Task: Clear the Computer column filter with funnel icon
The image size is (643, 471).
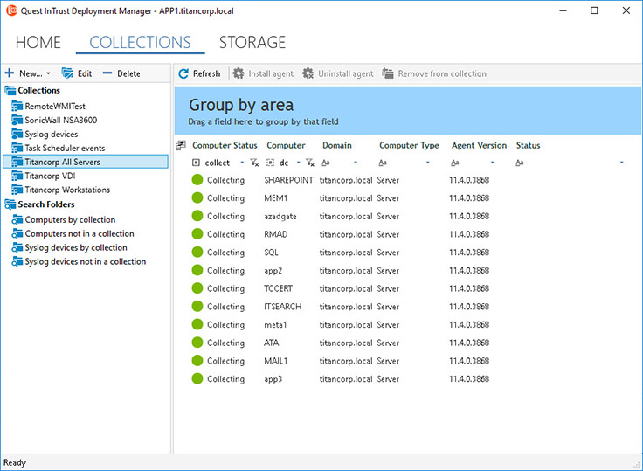Action: point(310,163)
